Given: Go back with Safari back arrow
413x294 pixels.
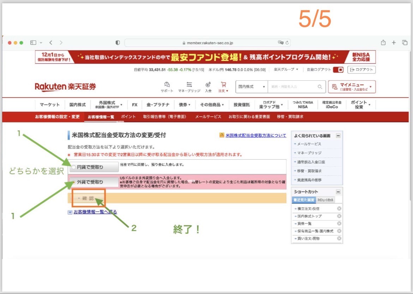Looking at the screenshot, I should [51, 43].
